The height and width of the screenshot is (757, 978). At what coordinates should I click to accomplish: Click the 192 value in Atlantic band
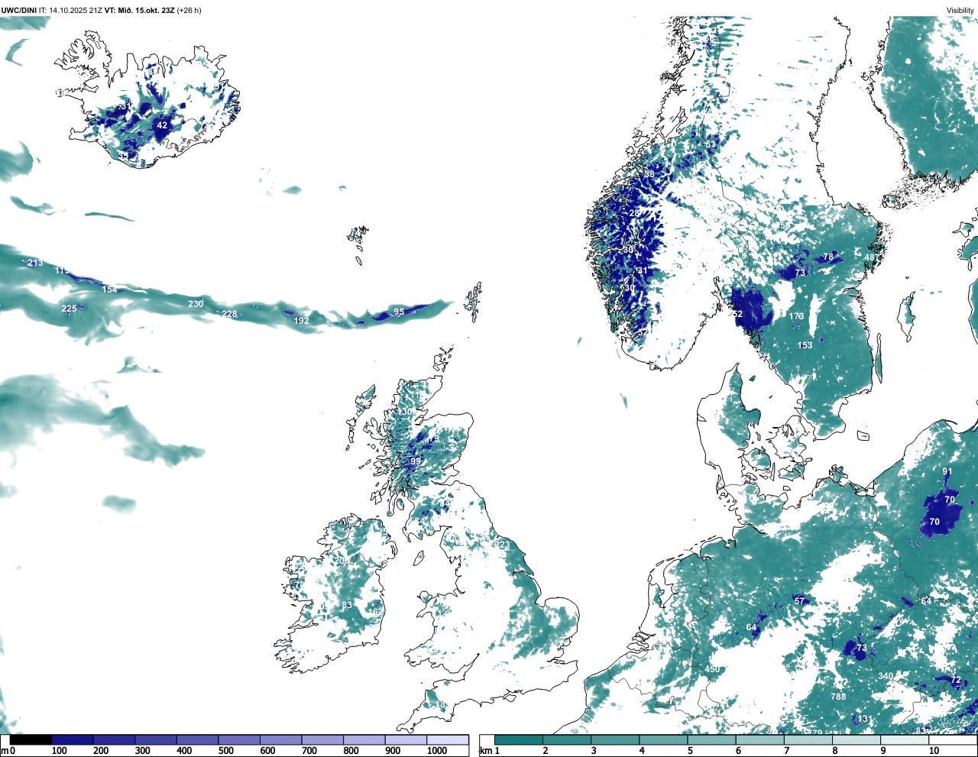click(302, 321)
